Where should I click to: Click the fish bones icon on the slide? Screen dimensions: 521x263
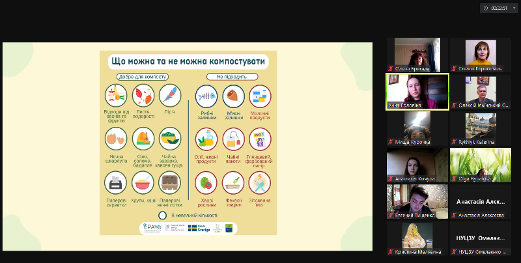207,97
